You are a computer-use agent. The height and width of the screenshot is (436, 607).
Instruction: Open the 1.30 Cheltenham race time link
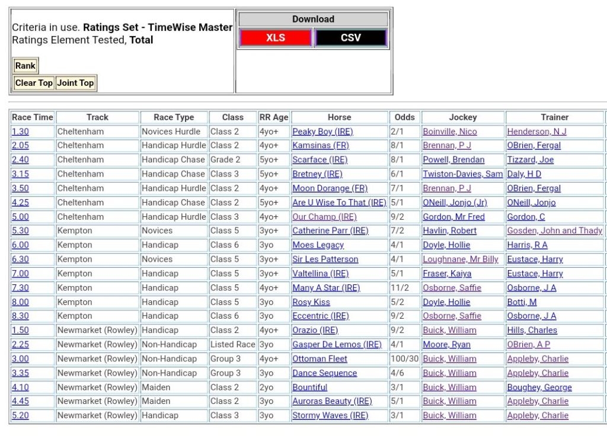click(20, 132)
